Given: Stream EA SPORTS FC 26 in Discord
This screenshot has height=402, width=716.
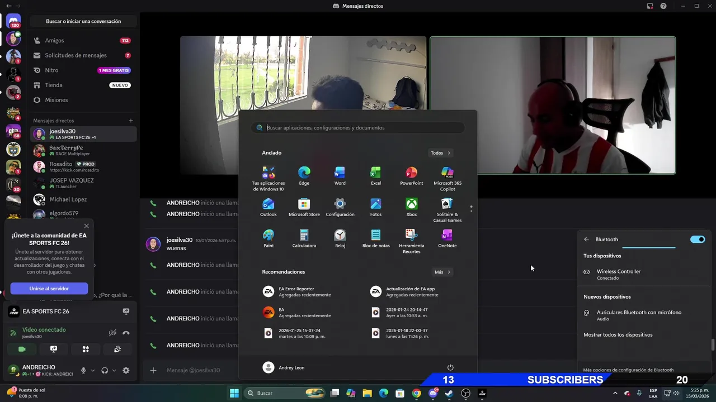Looking at the screenshot, I should point(126,312).
